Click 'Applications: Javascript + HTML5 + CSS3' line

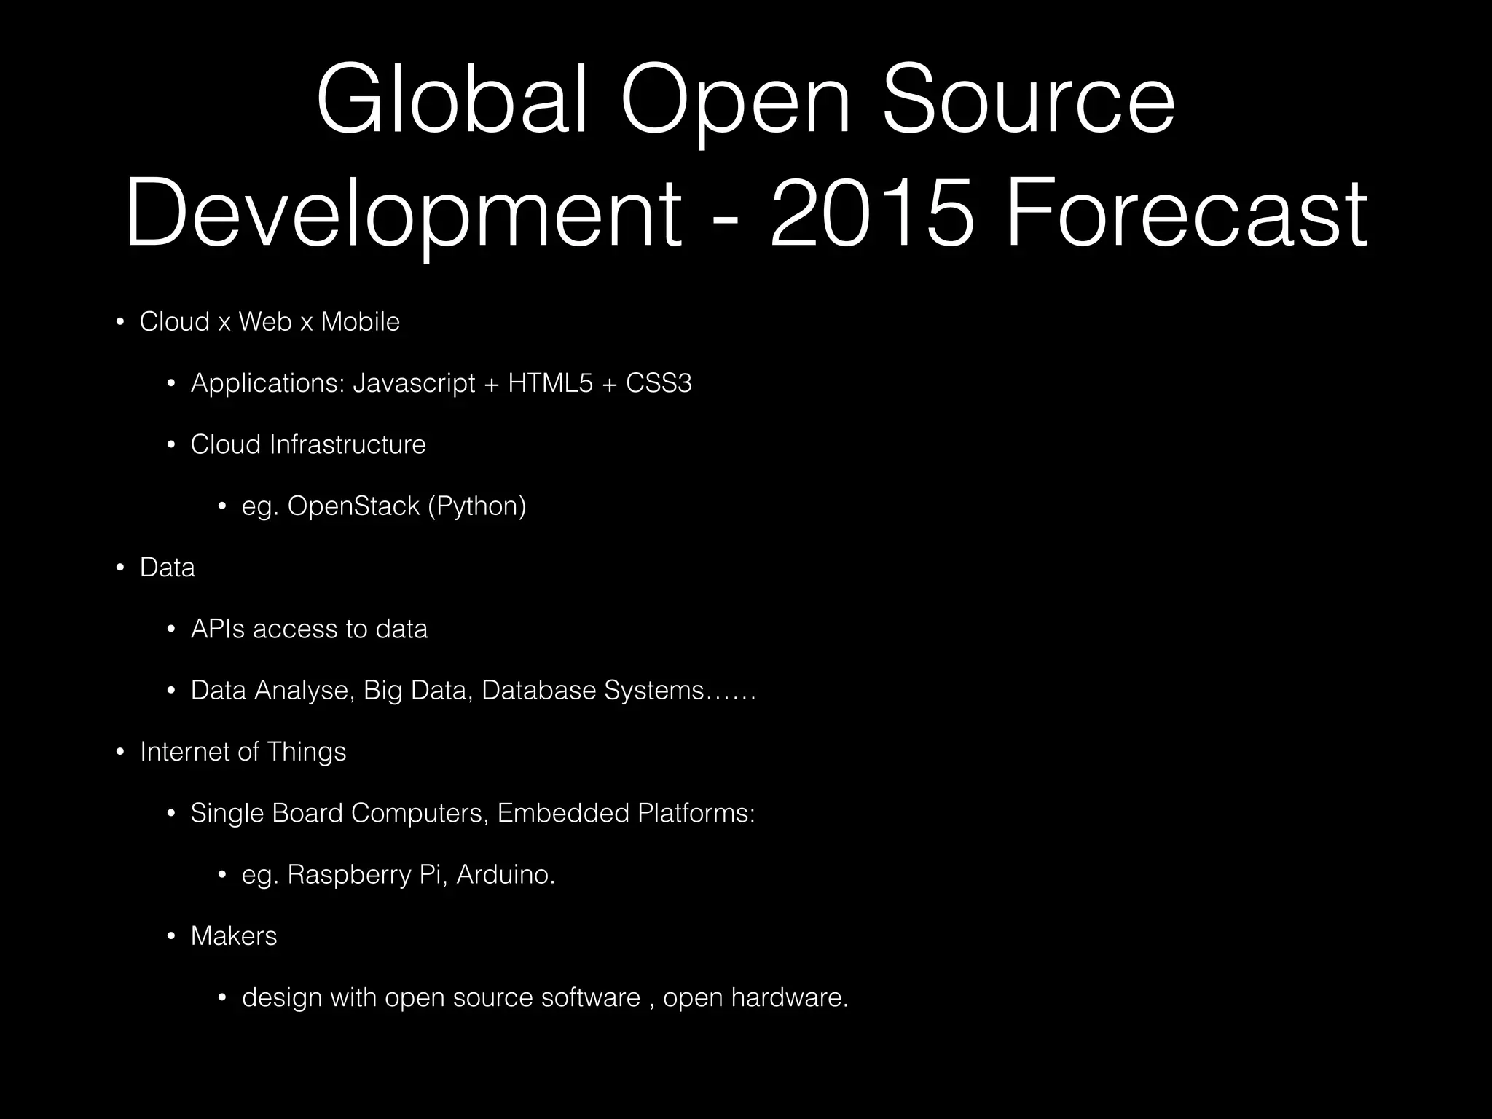point(441,383)
